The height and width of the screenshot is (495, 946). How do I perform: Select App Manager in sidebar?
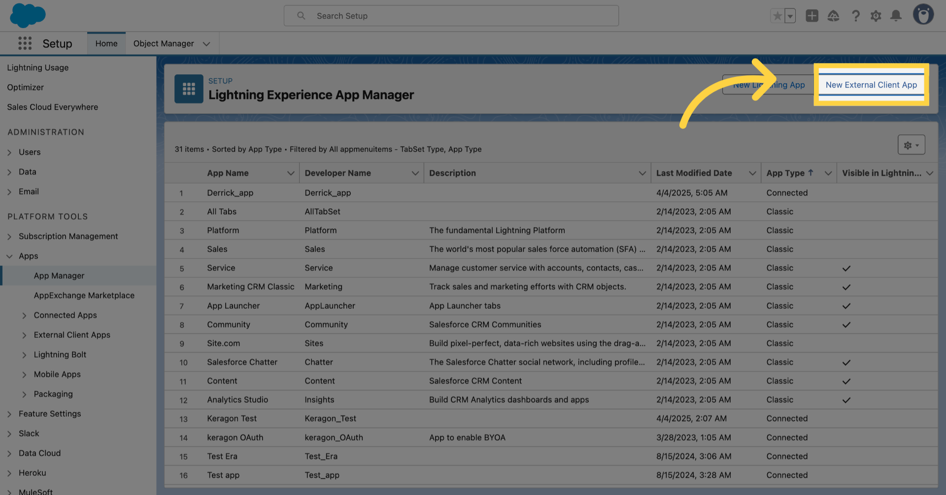[59, 276]
